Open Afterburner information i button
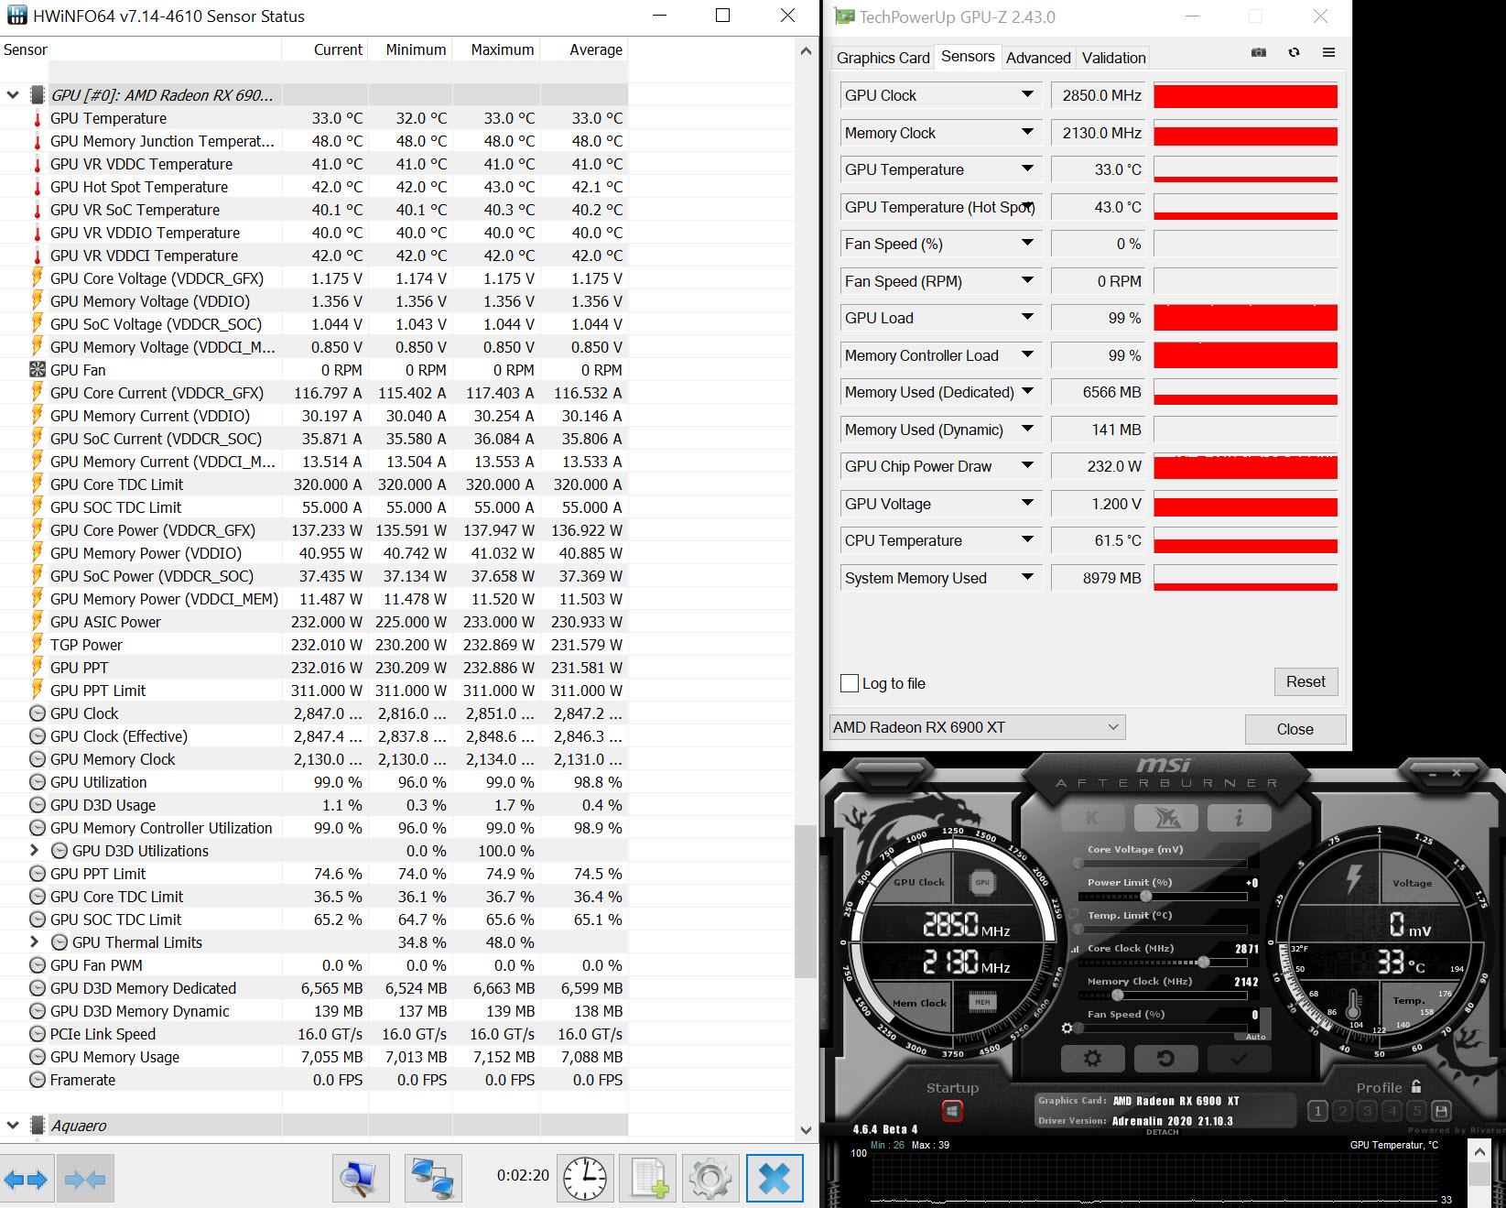Image resolution: width=1506 pixels, height=1208 pixels. (x=1238, y=817)
